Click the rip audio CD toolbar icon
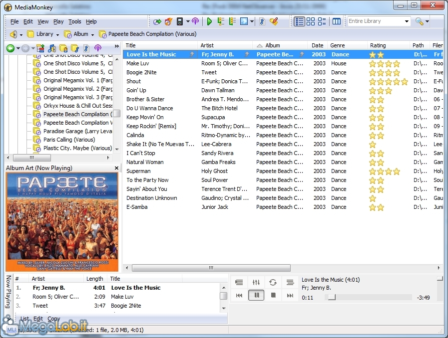448x338 pixels. pos(157,21)
